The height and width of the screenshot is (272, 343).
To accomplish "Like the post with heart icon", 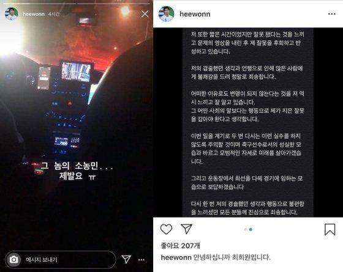I will coord(166,229).
